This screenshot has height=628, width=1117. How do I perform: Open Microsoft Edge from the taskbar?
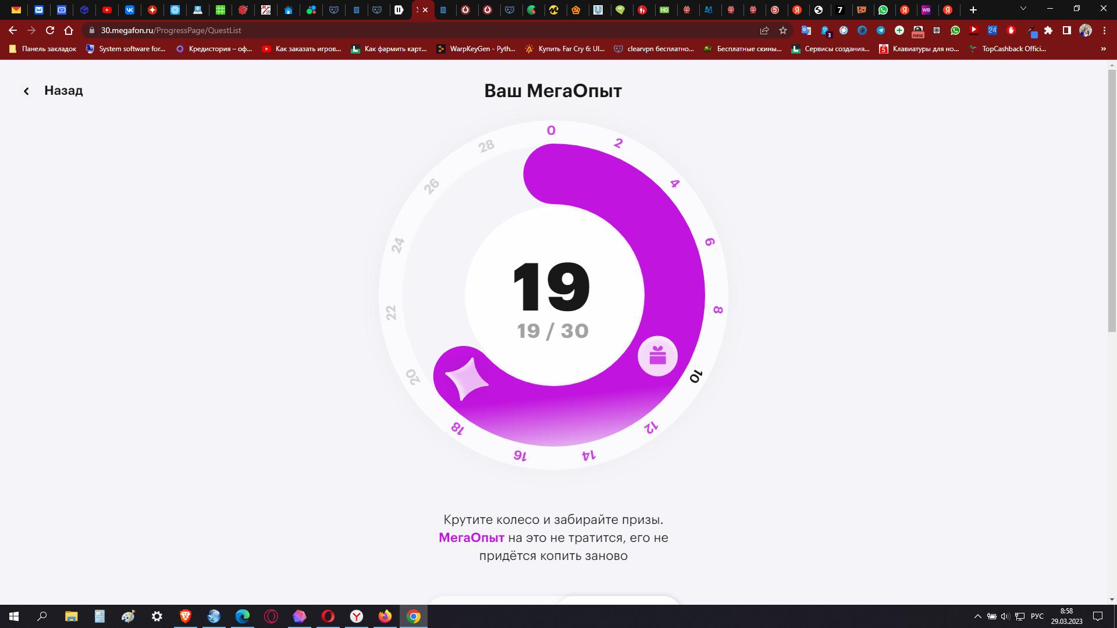(x=243, y=616)
